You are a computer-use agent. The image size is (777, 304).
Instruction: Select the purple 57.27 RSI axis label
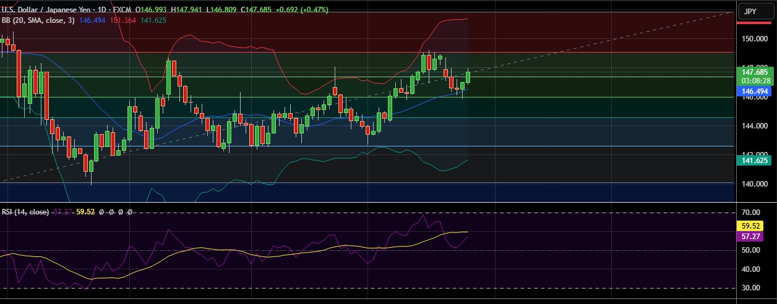pos(754,237)
